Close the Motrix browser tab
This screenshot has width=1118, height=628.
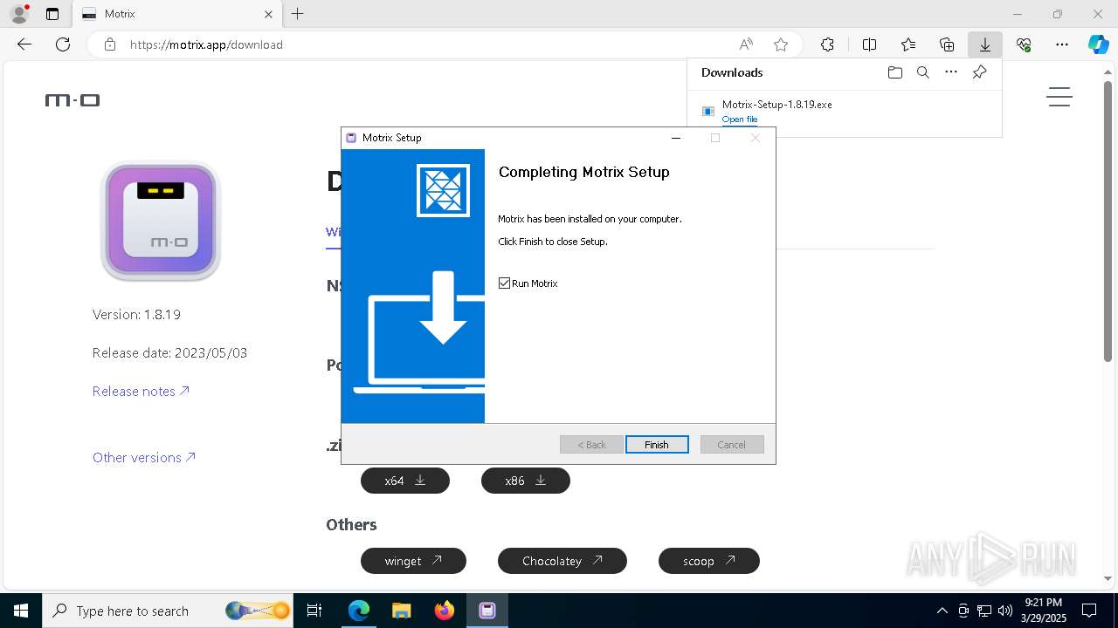[269, 14]
